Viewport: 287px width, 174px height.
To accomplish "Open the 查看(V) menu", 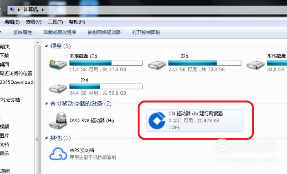I will (x=34, y=22).
